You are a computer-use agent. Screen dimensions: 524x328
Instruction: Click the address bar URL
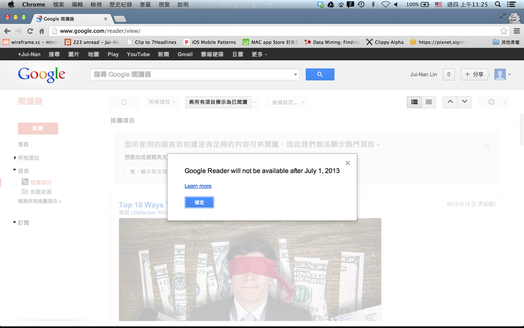(x=100, y=31)
